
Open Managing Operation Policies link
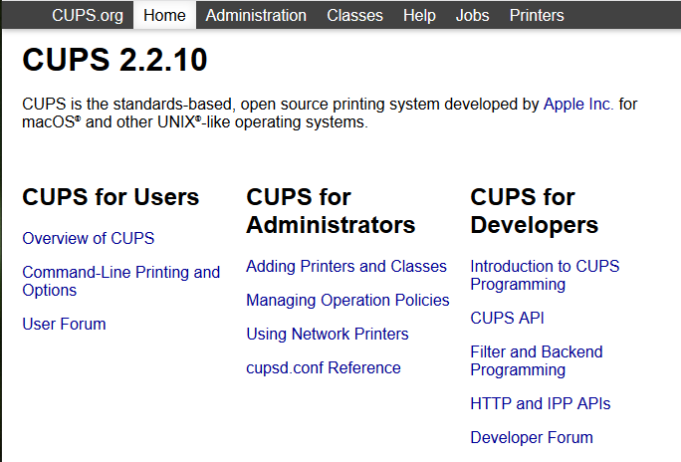tap(347, 300)
